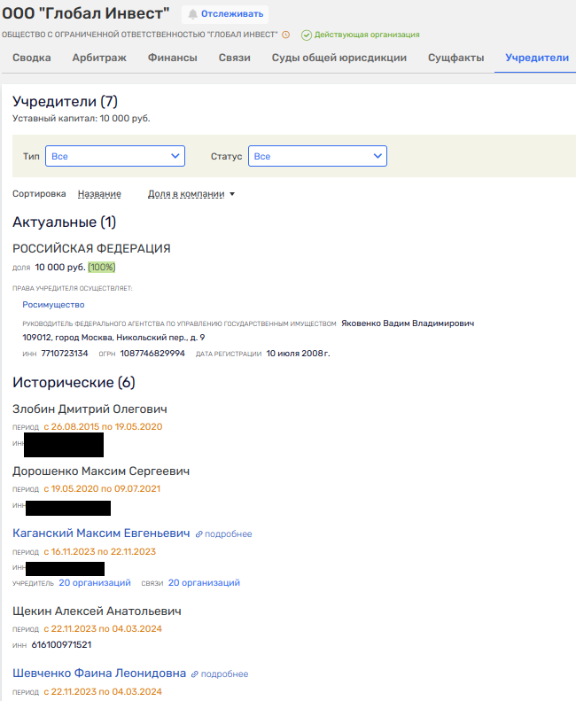Click period с 16.11.2023 по 22.11.2023
The height and width of the screenshot is (701, 576).
tap(100, 552)
